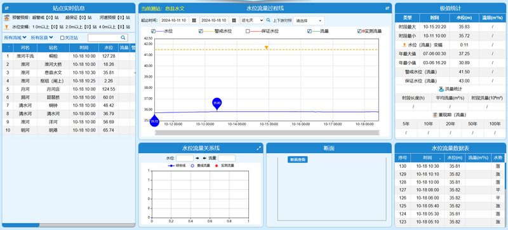Click the 35.83 peak marker on chart
Viewport: 508px width, 230px height.
click(x=217, y=104)
